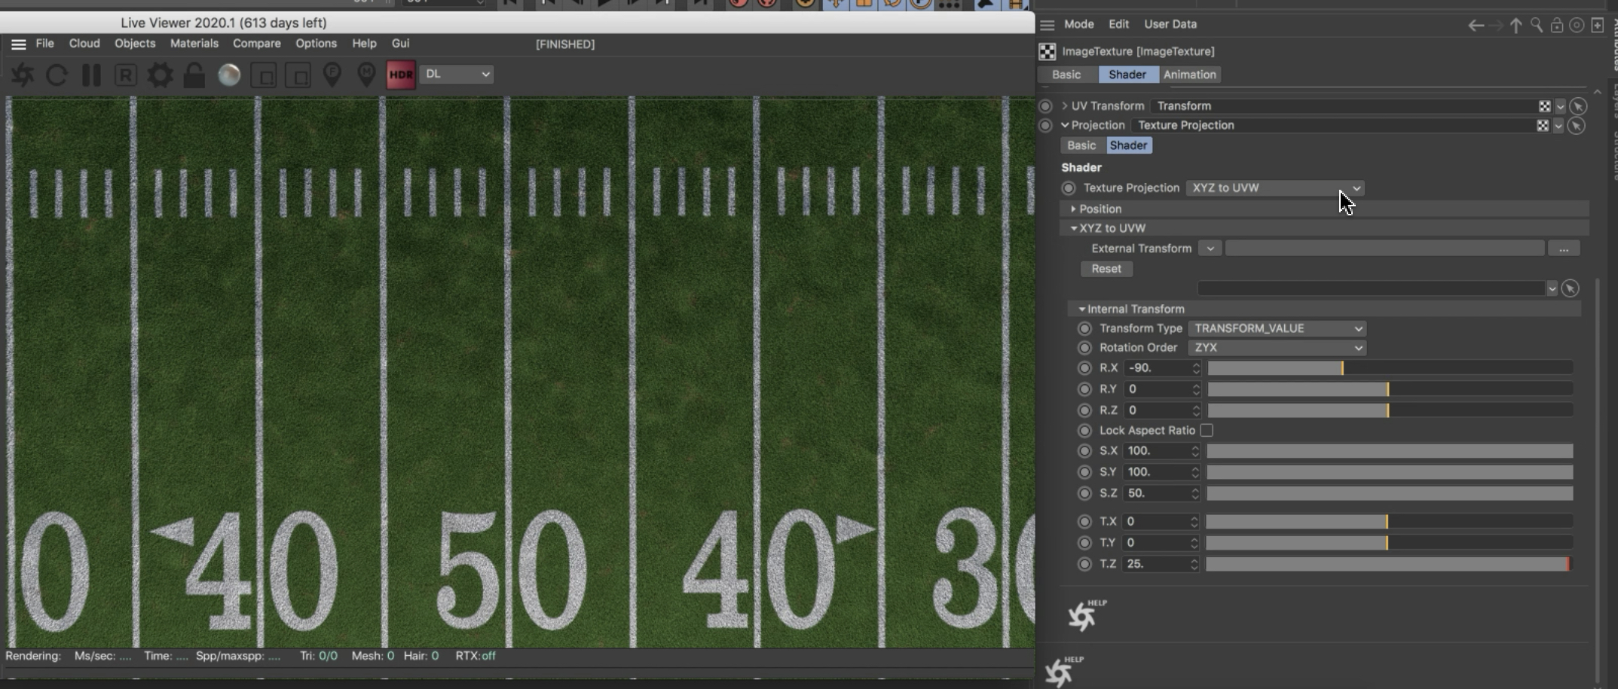Adjust the R.X rotation slider
This screenshot has width=1618, height=689.
[1390, 368]
